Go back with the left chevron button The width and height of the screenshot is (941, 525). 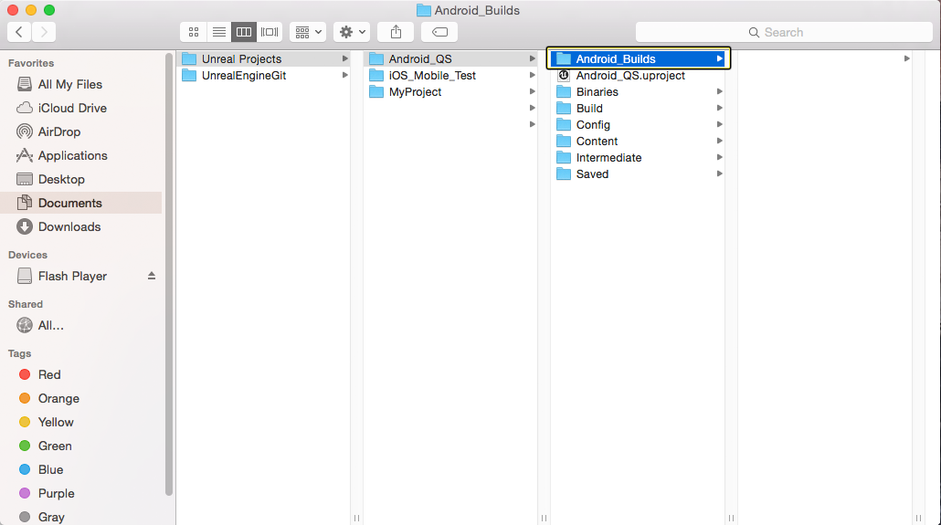pyautogui.click(x=19, y=32)
